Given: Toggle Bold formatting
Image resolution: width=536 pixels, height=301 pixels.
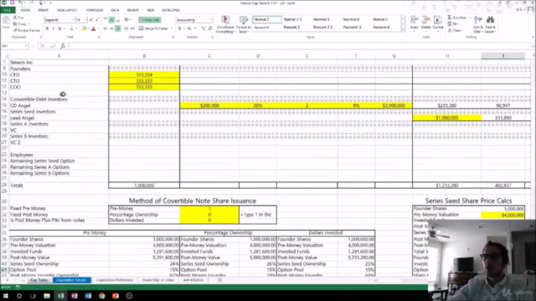Looking at the screenshot, I should [47, 28].
